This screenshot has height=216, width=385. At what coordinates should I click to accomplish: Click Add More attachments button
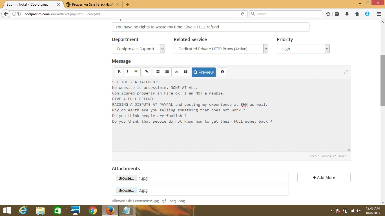(324, 177)
